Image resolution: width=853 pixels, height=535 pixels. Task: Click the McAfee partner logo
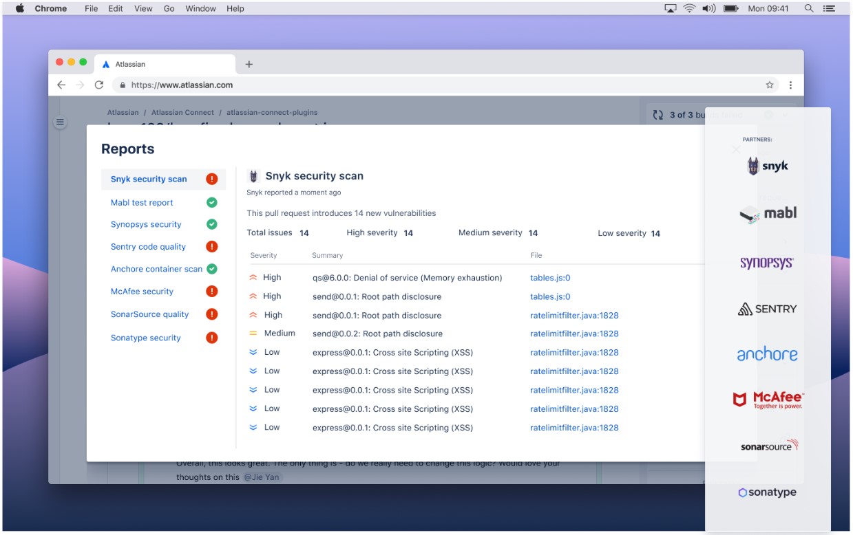768,400
